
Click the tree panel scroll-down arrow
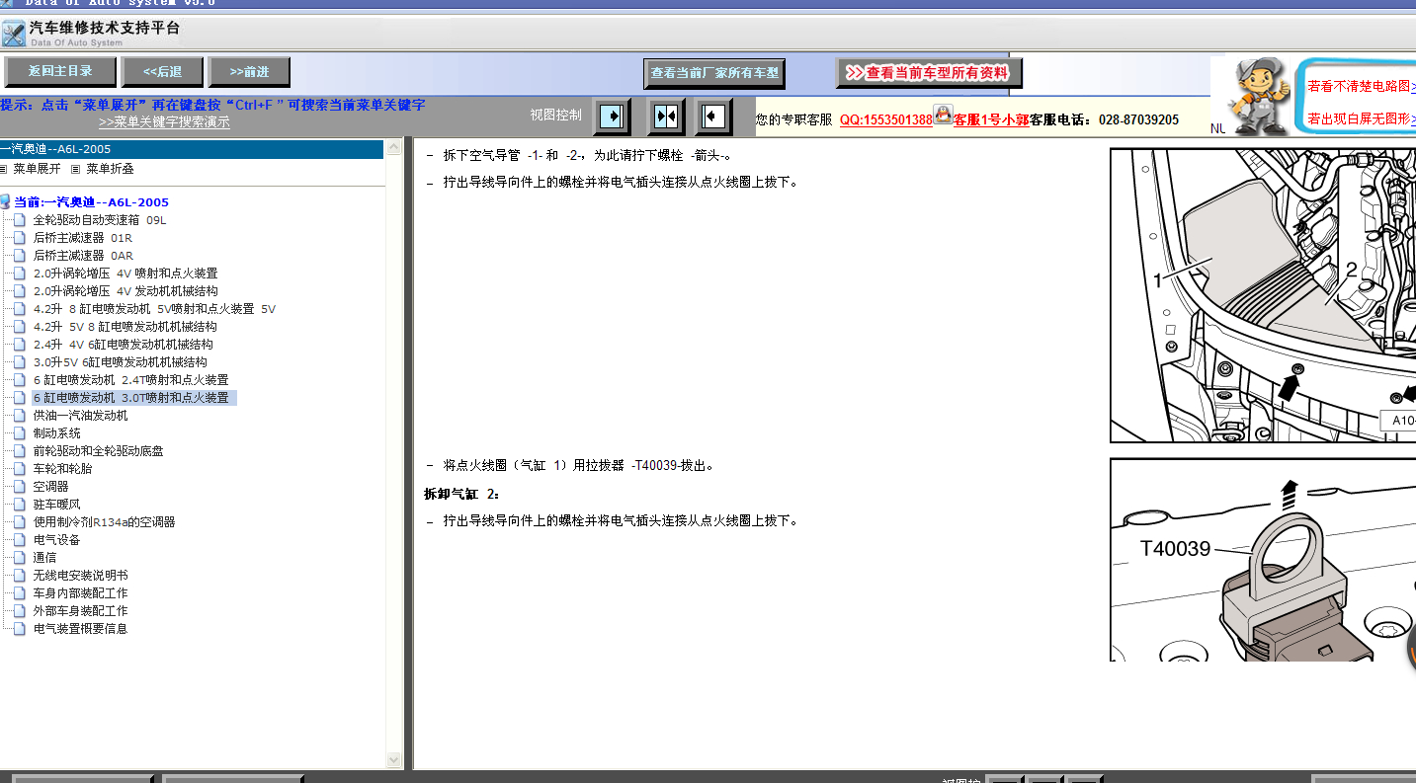(x=394, y=760)
